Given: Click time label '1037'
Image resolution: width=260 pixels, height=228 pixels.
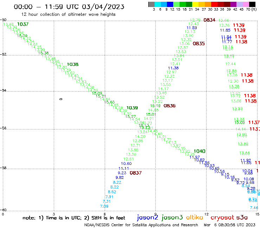Looking at the screenshot, I should (x=23, y=24).
